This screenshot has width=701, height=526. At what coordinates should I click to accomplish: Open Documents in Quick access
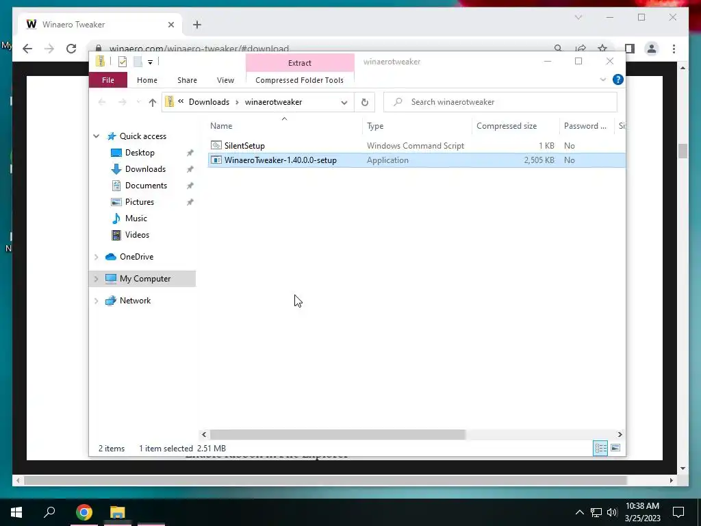(146, 186)
